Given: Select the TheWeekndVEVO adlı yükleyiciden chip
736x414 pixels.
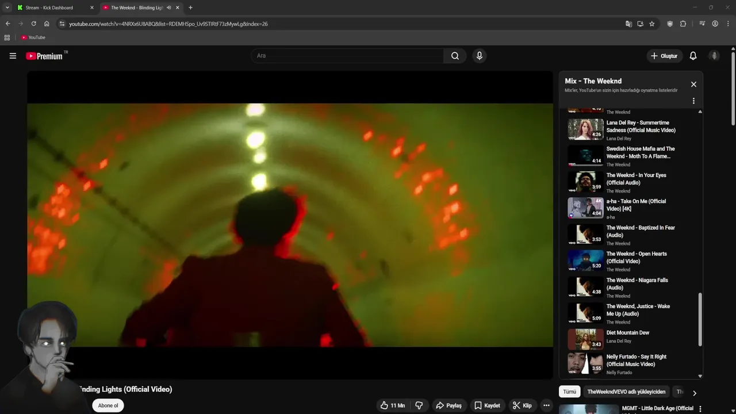Looking at the screenshot, I should (x=626, y=392).
